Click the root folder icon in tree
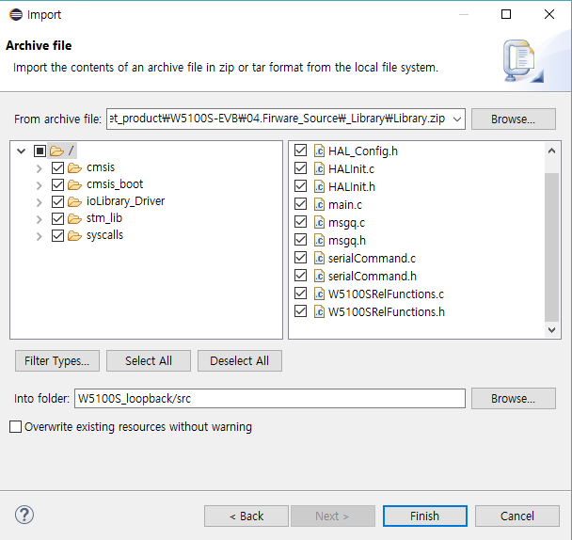The height and width of the screenshot is (540, 572). pos(56,151)
